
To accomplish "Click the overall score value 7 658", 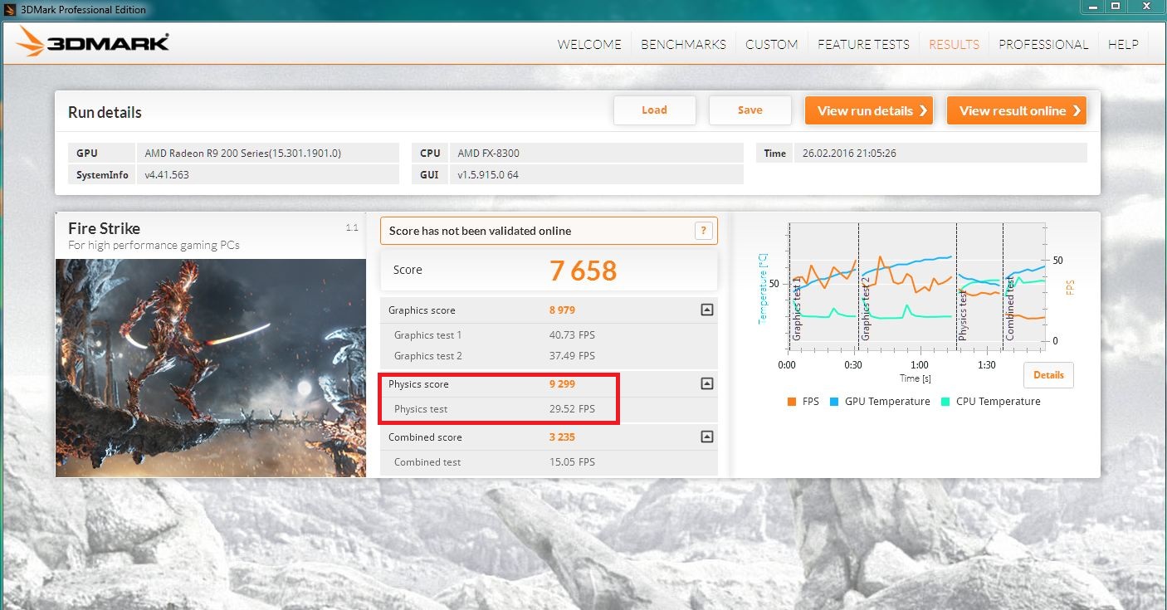I will tap(583, 271).
